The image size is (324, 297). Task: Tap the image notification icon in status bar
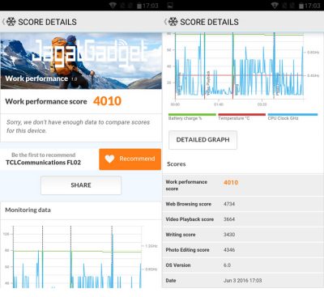[170, 6]
